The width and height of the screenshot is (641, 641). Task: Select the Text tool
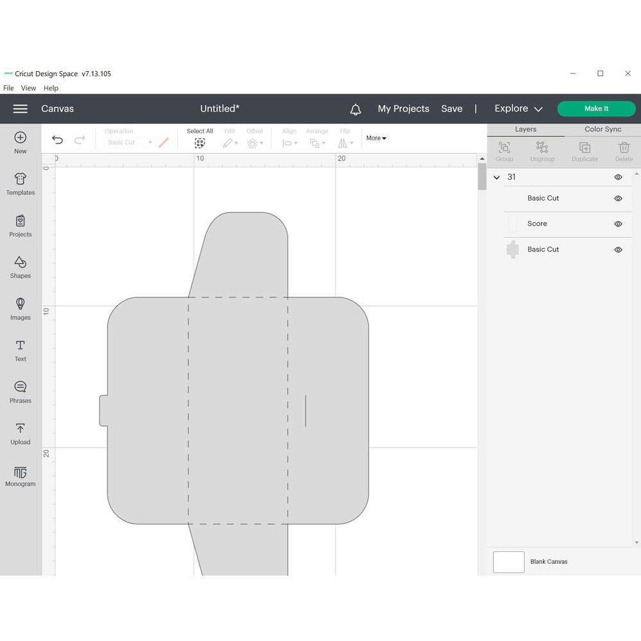point(21,346)
